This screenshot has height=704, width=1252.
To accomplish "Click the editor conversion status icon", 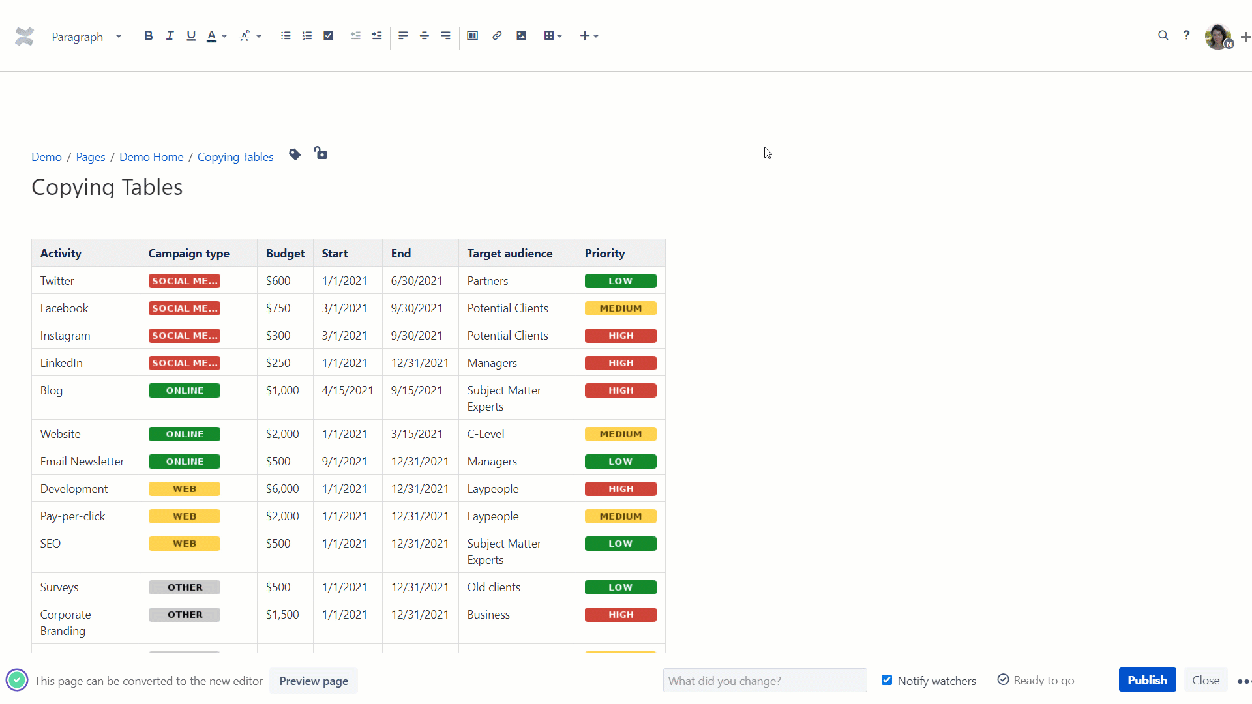I will tap(17, 681).
